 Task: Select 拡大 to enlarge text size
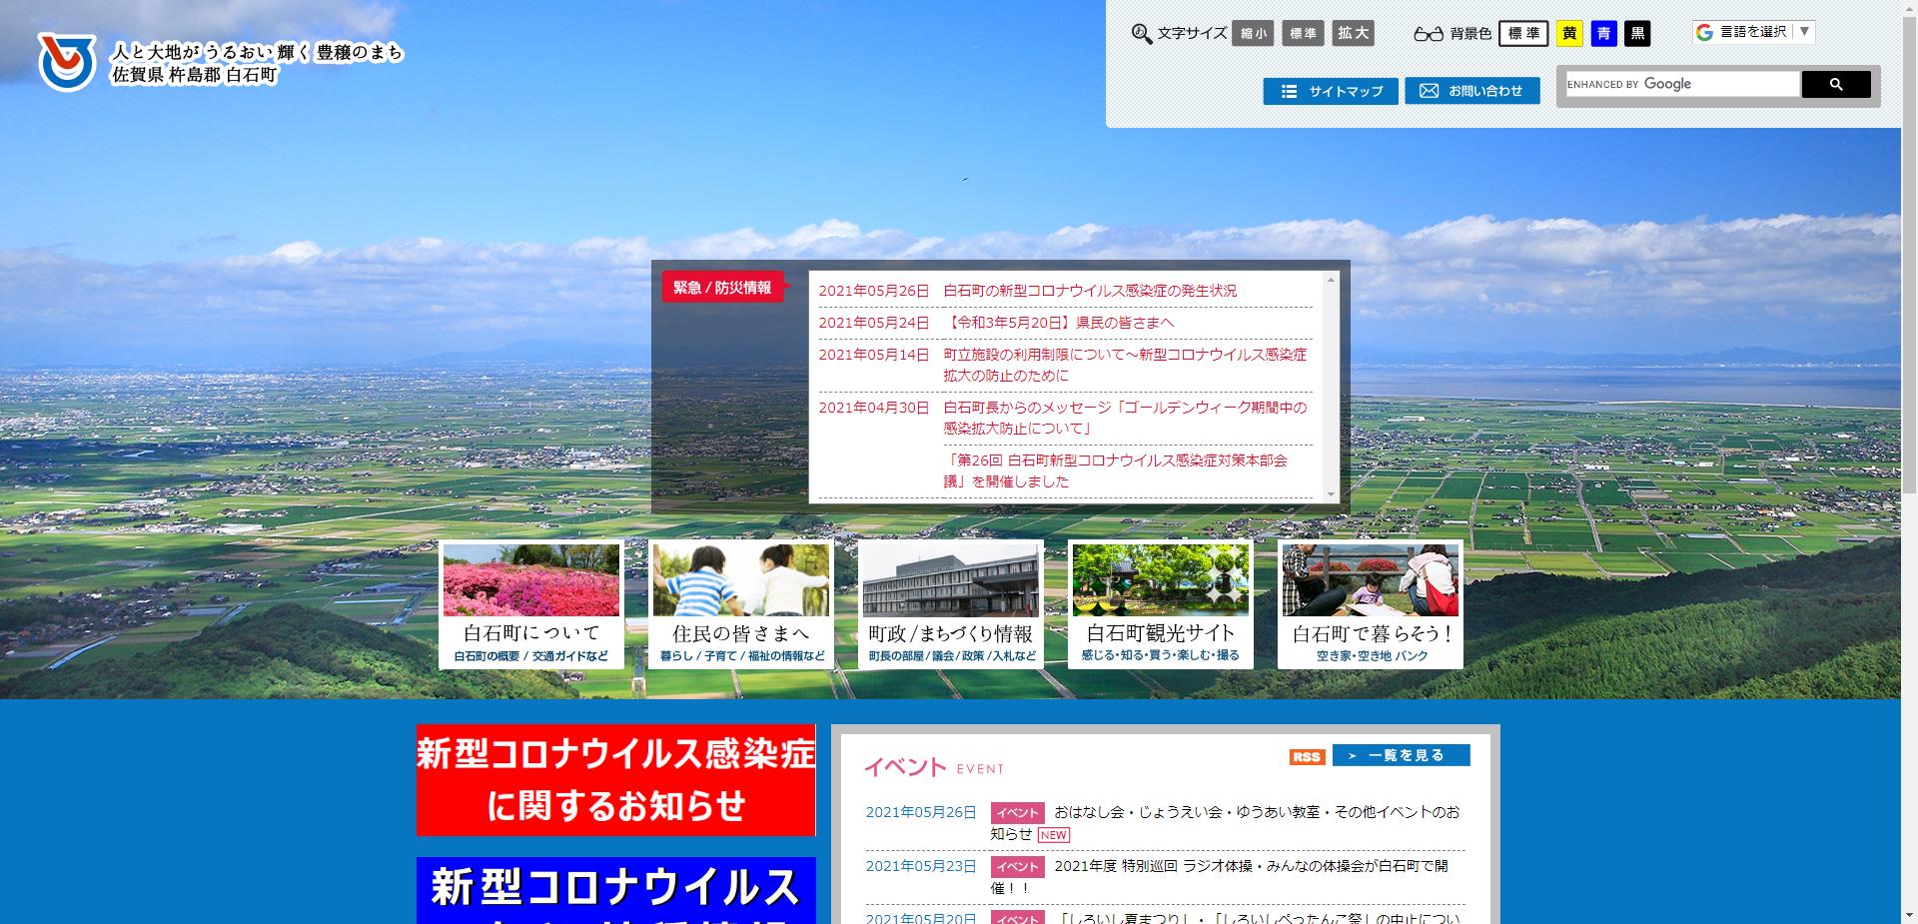[1353, 33]
